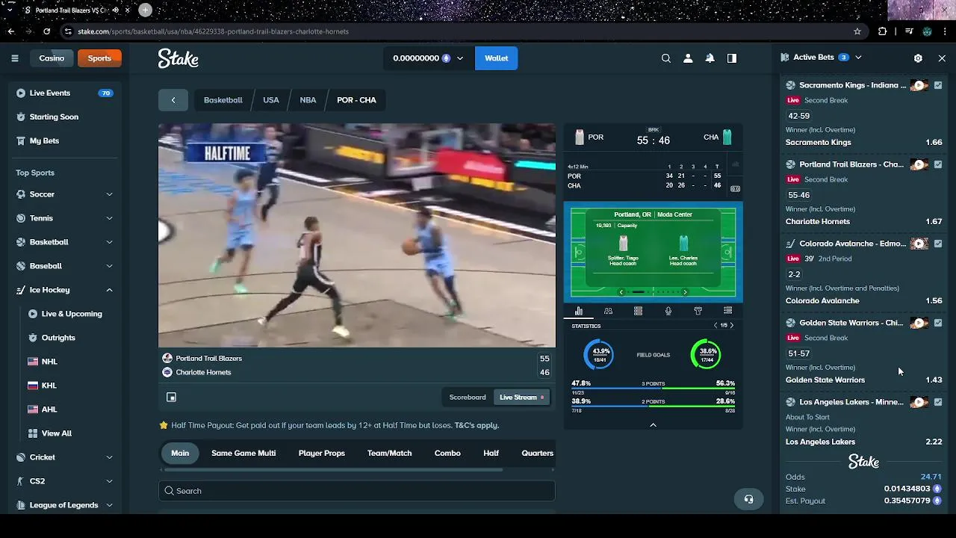Click the picture-in-picture icon below the video
Screen dimensions: 956x538
pos(171,398)
